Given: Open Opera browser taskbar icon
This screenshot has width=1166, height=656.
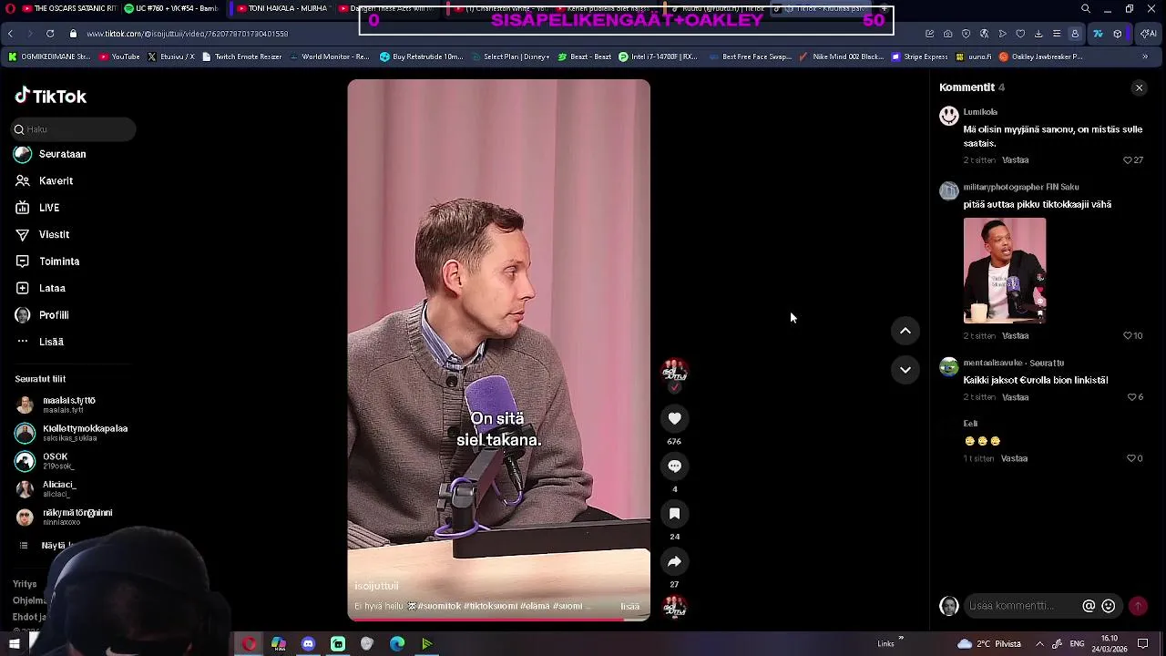Looking at the screenshot, I should tap(249, 644).
